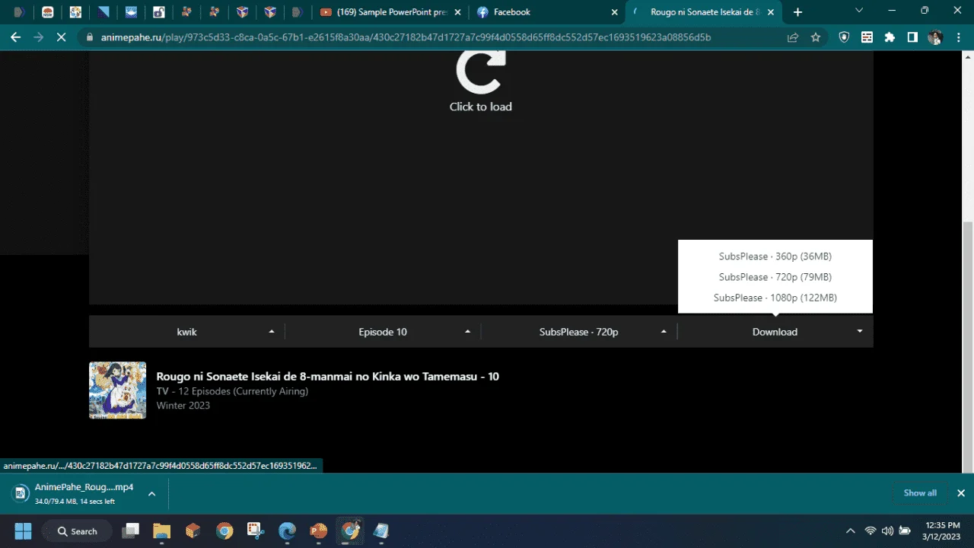Screen dimensions: 974x548
Task: Open the battery status tray icon
Action: point(905,531)
